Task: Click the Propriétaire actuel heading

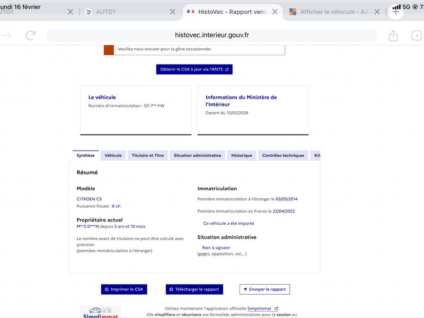Action: 100,220
